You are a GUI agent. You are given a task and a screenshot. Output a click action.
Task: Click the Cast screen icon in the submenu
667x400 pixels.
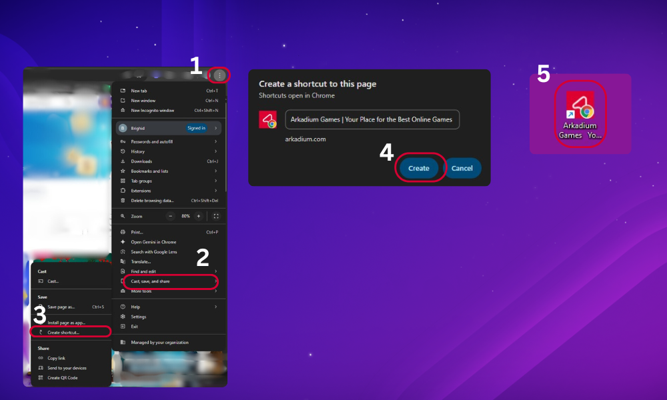point(41,281)
